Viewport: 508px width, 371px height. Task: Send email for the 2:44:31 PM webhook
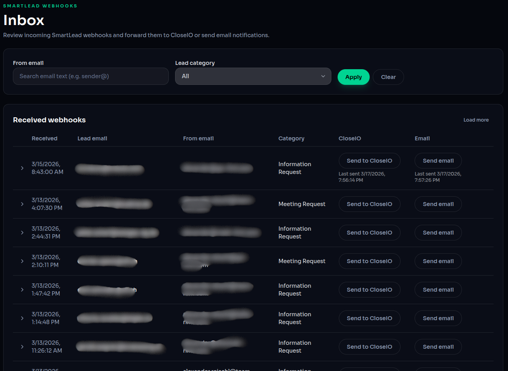pyautogui.click(x=438, y=233)
